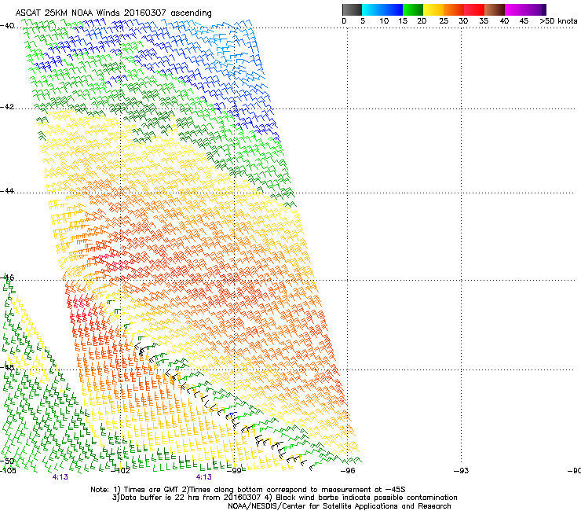This screenshot has height=511, width=581.
Task: Select the yellow 20-25 knots legend swatch
Action: click(x=433, y=9)
